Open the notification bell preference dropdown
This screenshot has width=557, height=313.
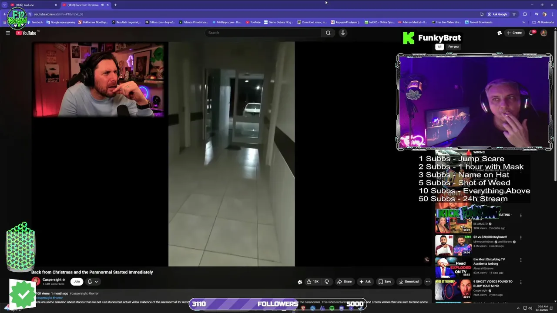coord(93,282)
